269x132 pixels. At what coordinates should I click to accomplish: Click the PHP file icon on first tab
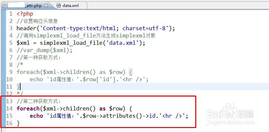5,6
